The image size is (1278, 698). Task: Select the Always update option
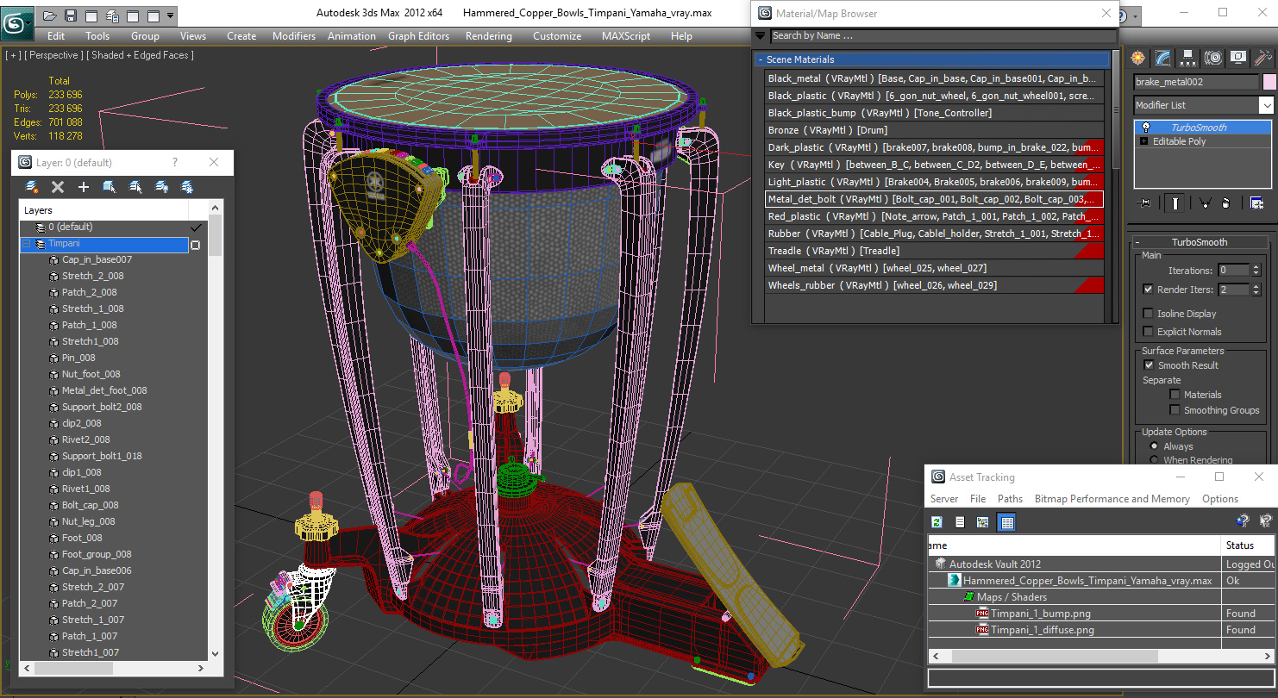click(x=1154, y=446)
